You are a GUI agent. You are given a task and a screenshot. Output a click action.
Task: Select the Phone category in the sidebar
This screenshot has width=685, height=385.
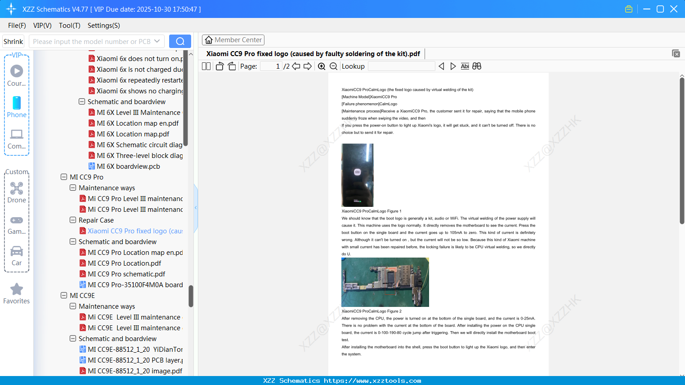coord(17,107)
